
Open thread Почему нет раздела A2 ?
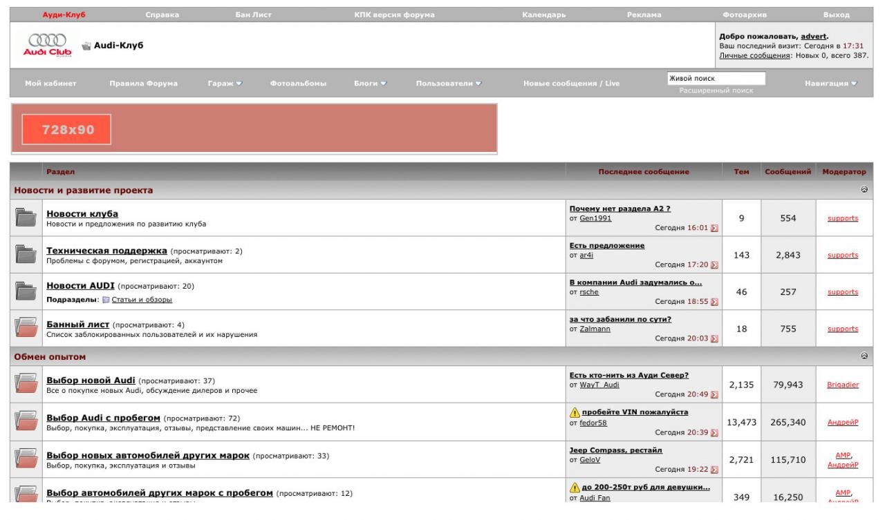620,209
